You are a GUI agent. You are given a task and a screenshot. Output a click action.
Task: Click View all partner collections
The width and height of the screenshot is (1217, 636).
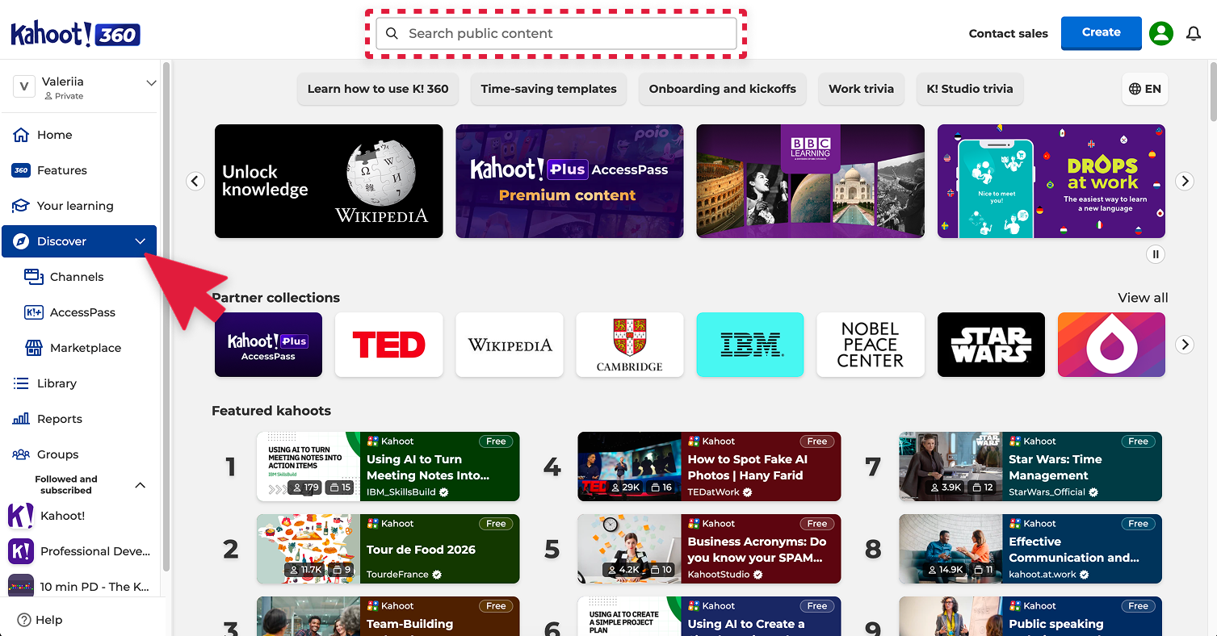(1143, 298)
